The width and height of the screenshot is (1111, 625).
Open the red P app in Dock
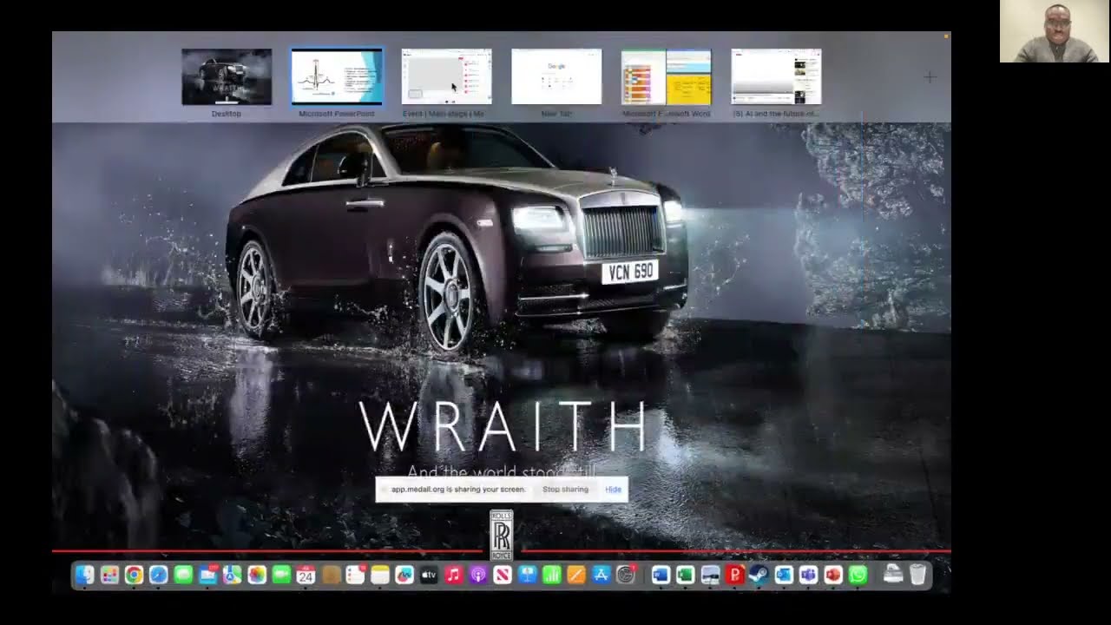click(733, 575)
